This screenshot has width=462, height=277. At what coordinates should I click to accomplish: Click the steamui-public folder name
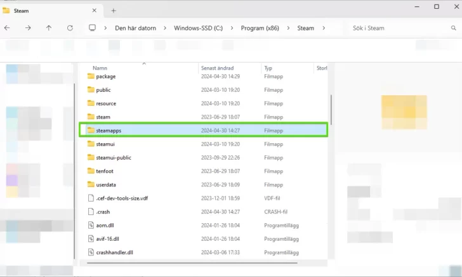[x=114, y=158]
